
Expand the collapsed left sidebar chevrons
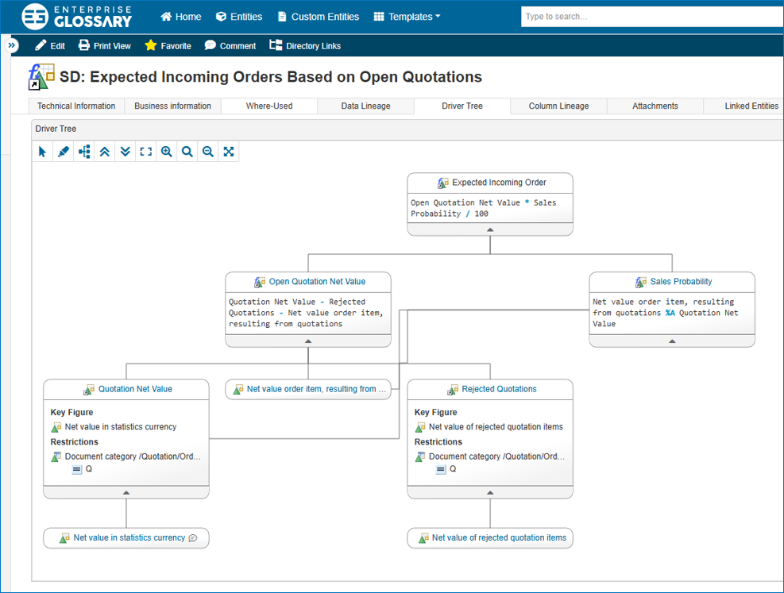click(11, 45)
